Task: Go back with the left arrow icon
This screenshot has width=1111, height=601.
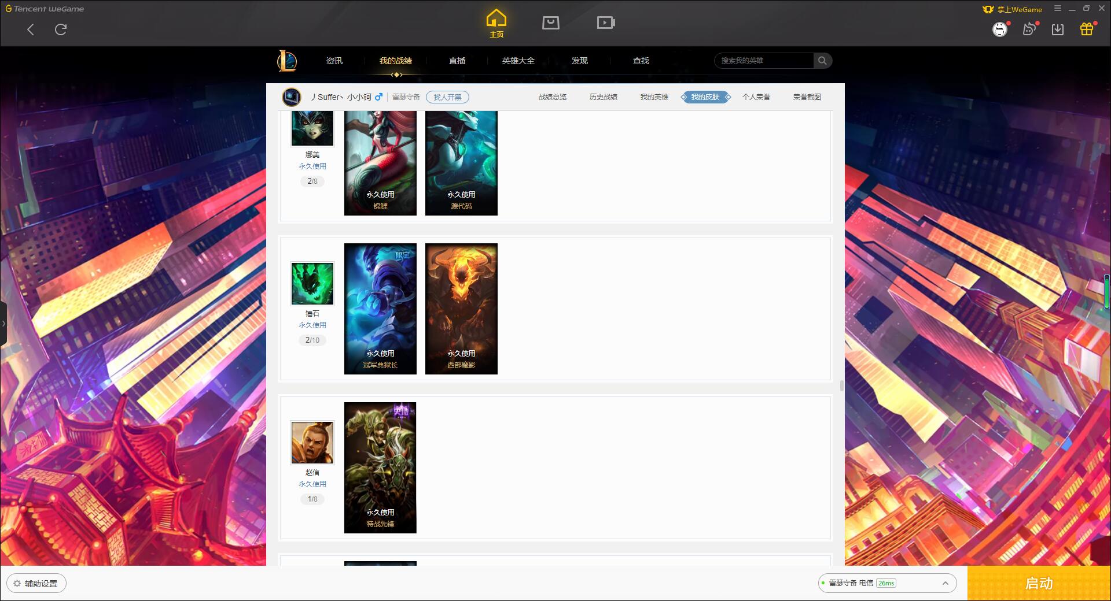Action: tap(31, 29)
